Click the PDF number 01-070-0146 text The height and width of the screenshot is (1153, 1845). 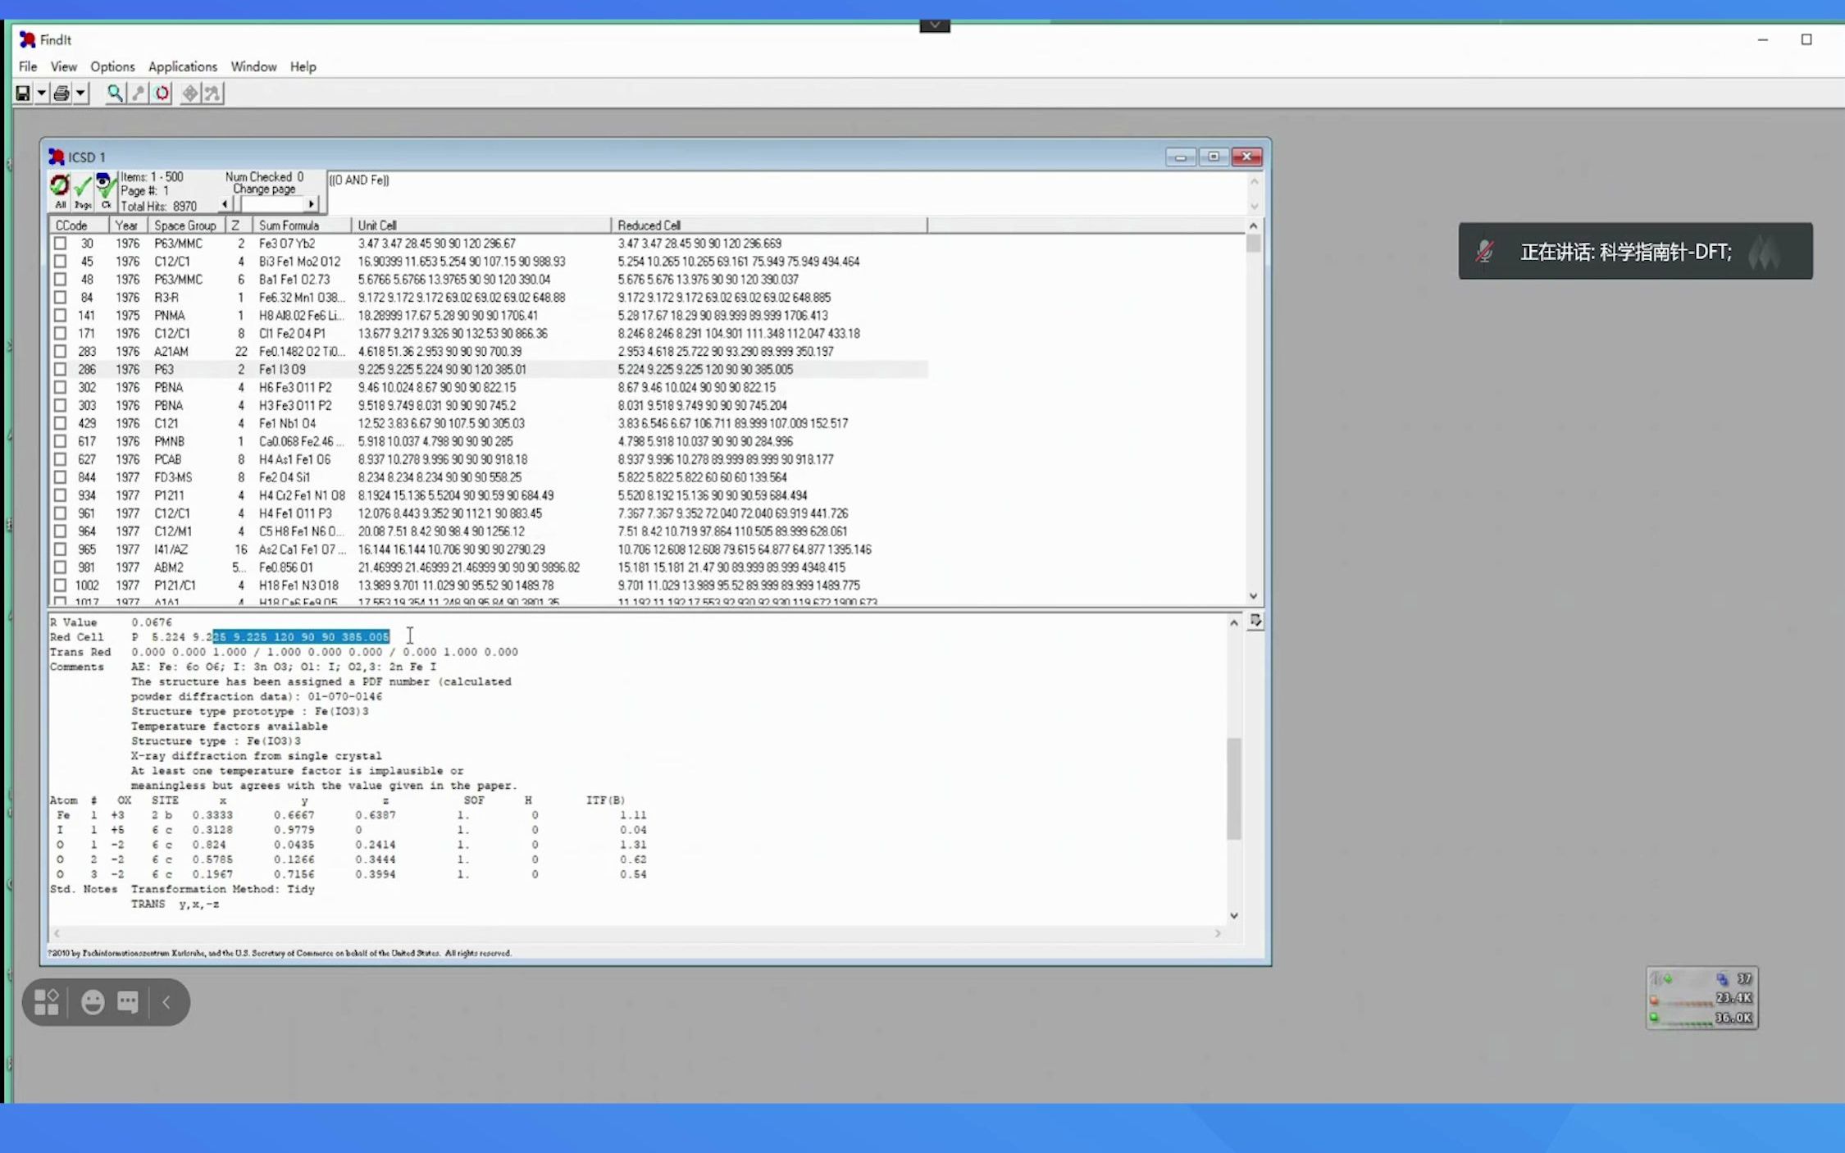[x=344, y=697]
